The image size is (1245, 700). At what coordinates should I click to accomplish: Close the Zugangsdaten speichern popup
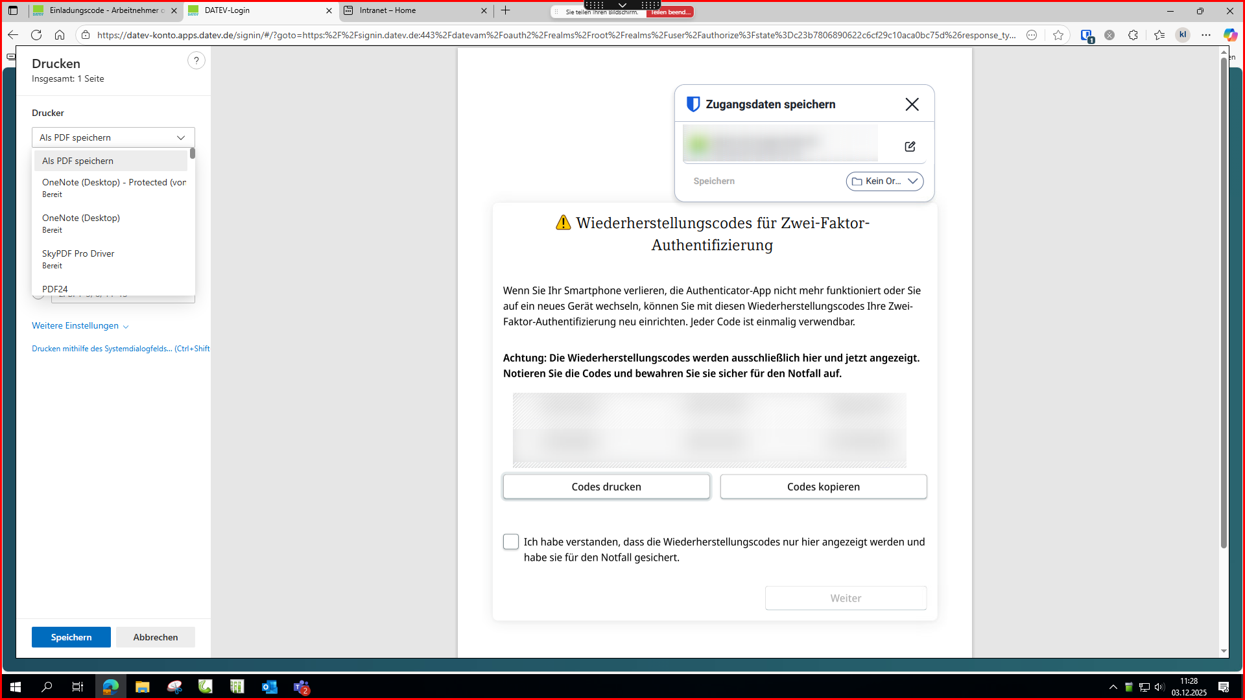pos(912,104)
